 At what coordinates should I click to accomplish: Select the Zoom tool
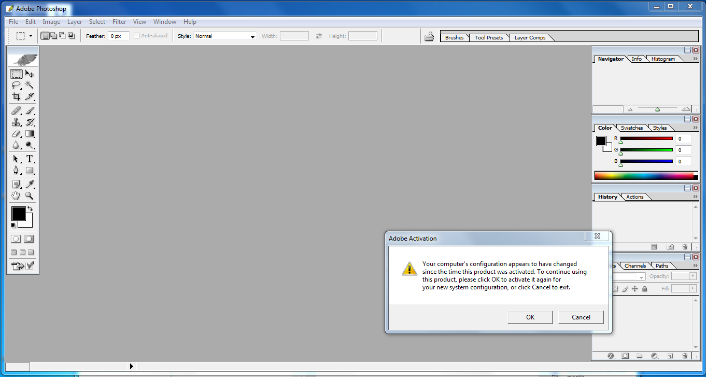pos(30,196)
